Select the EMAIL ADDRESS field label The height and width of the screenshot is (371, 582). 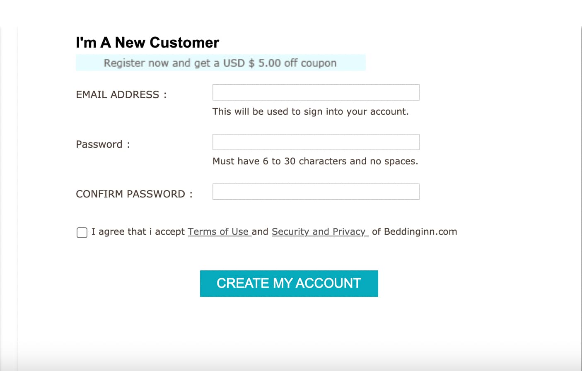pyautogui.click(x=121, y=94)
